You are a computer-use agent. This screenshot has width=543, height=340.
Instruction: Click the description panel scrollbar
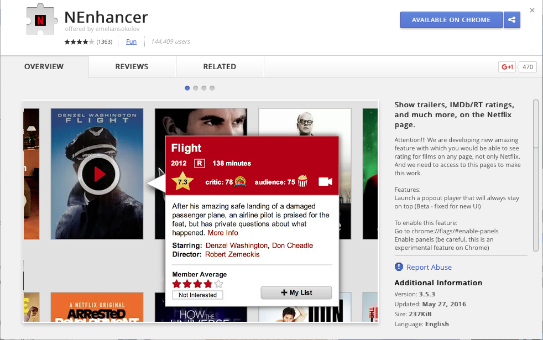click(535, 124)
